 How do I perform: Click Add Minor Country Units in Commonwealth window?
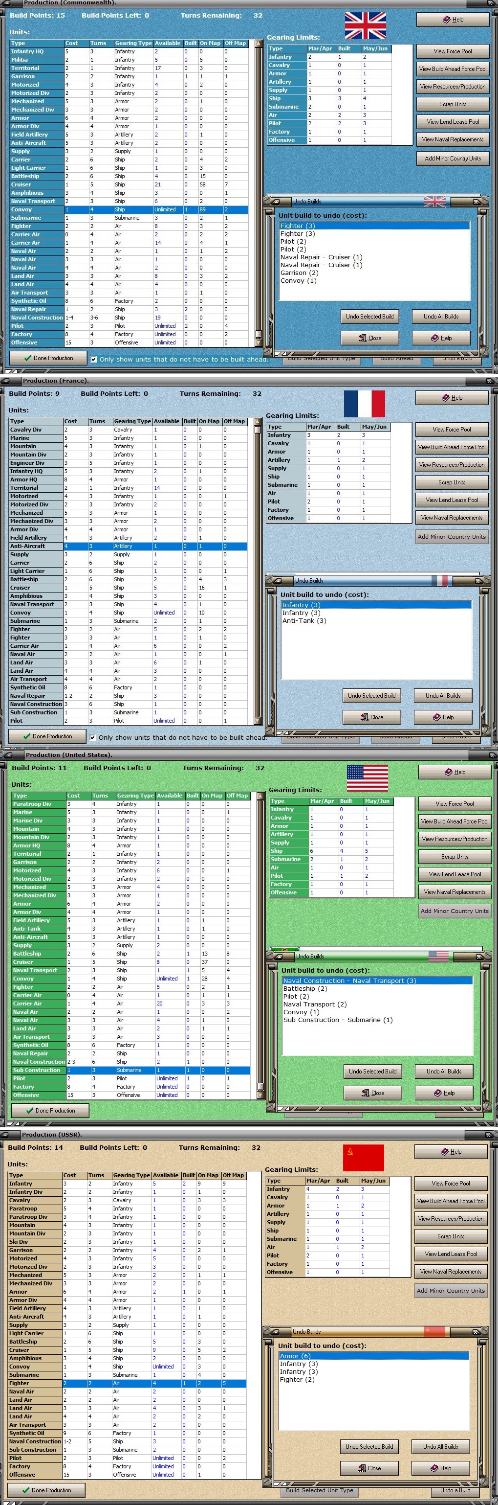(x=453, y=159)
